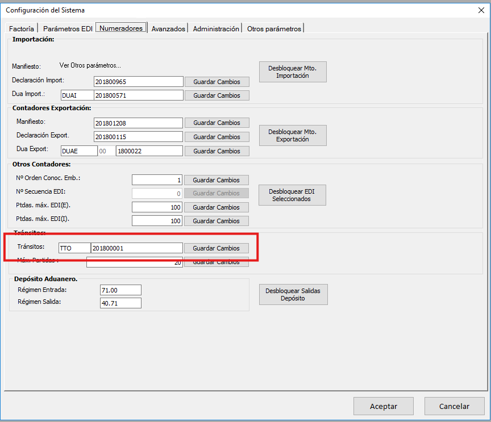Open the Administración tab

coord(216,28)
